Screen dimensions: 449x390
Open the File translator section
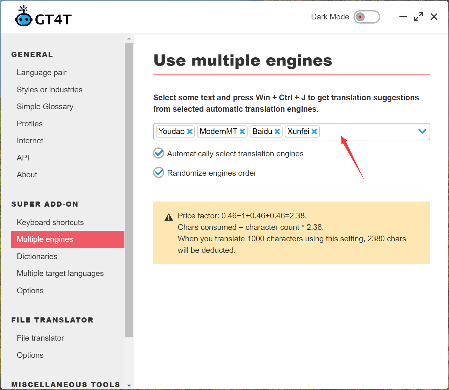[x=40, y=338]
